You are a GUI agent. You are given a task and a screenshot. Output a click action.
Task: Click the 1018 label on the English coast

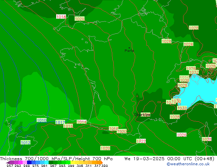tap(61, 17)
